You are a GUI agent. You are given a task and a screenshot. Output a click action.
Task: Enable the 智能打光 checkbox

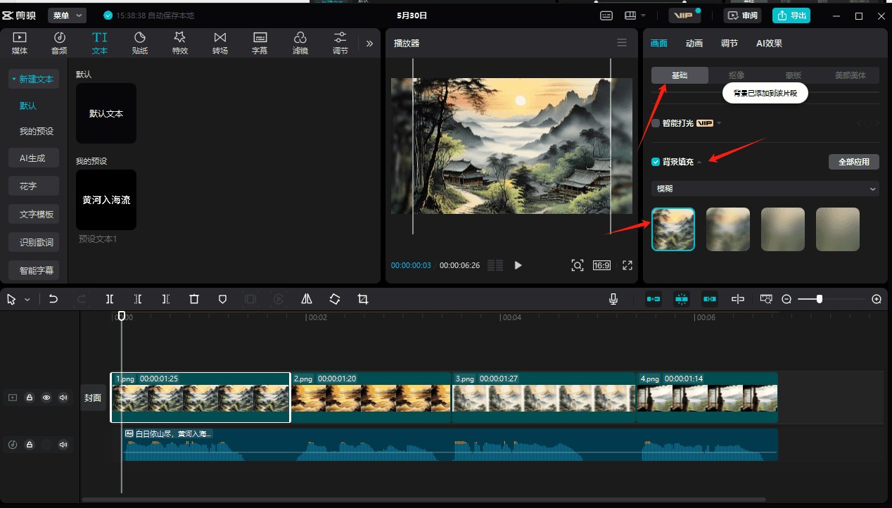(656, 123)
